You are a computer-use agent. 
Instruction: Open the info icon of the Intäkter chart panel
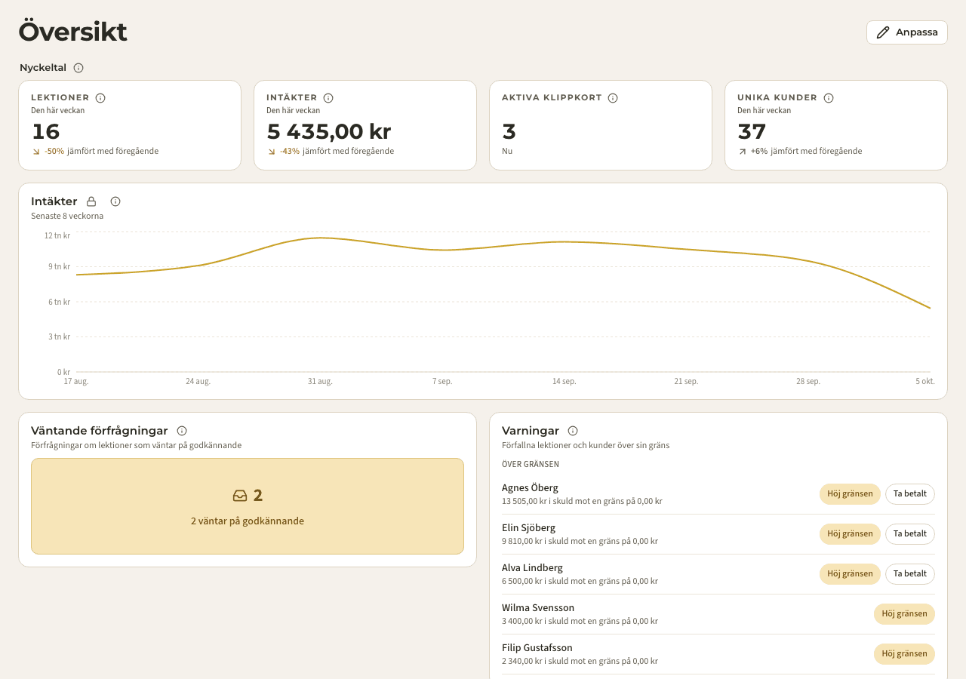115,201
